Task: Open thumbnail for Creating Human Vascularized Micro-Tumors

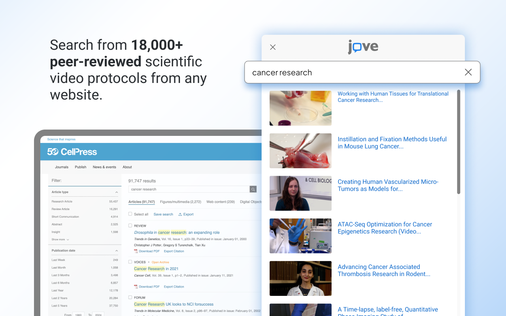Action: tap(300, 194)
